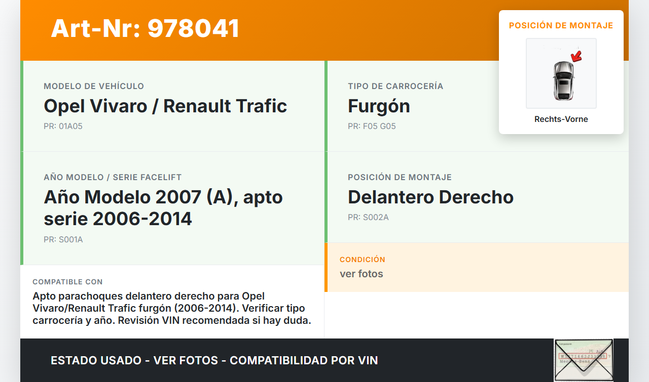The image size is (649, 382).
Task: Click the Rechts-Vorne caption
Action: point(561,119)
